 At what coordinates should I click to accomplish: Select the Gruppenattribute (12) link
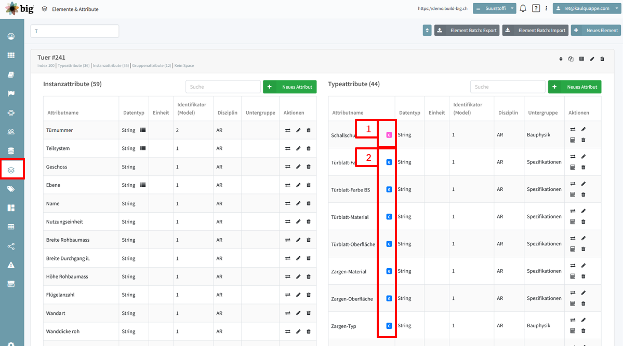pyautogui.click(x=152, y=65)
